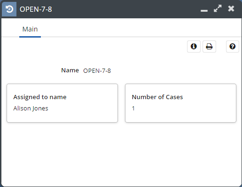The width and height of the screenshot is (242, 187).
Task: Click the OPEN-7-8 window title text
Action: (x=36, y=9)
